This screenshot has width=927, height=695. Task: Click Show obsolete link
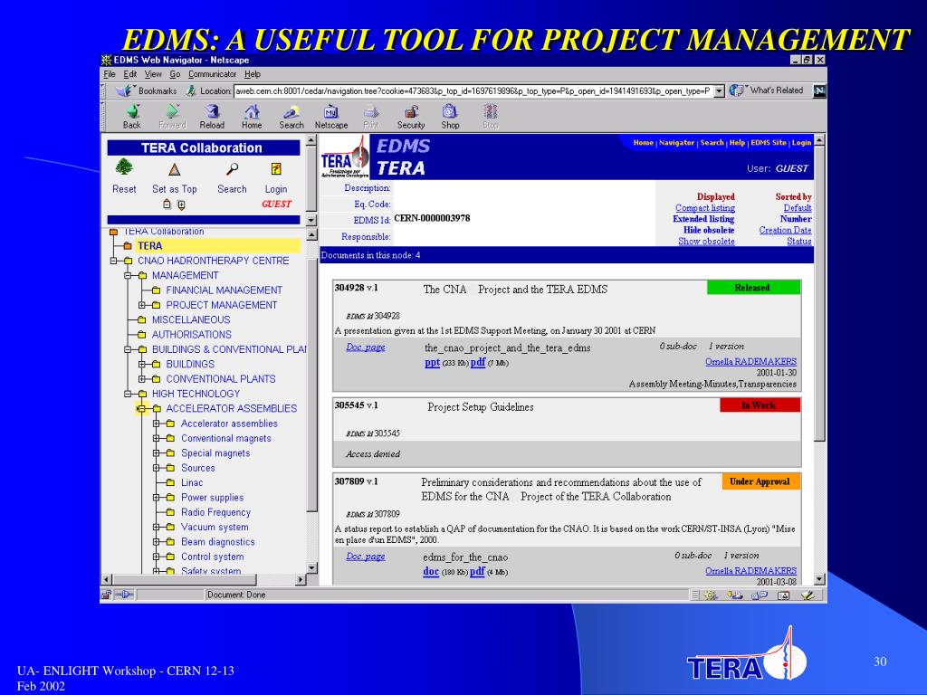[x=706, y=241]
